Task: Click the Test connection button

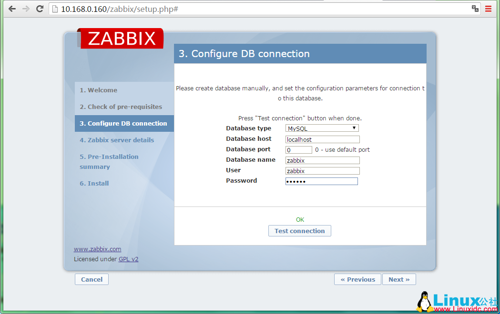Action: (299, 231)
